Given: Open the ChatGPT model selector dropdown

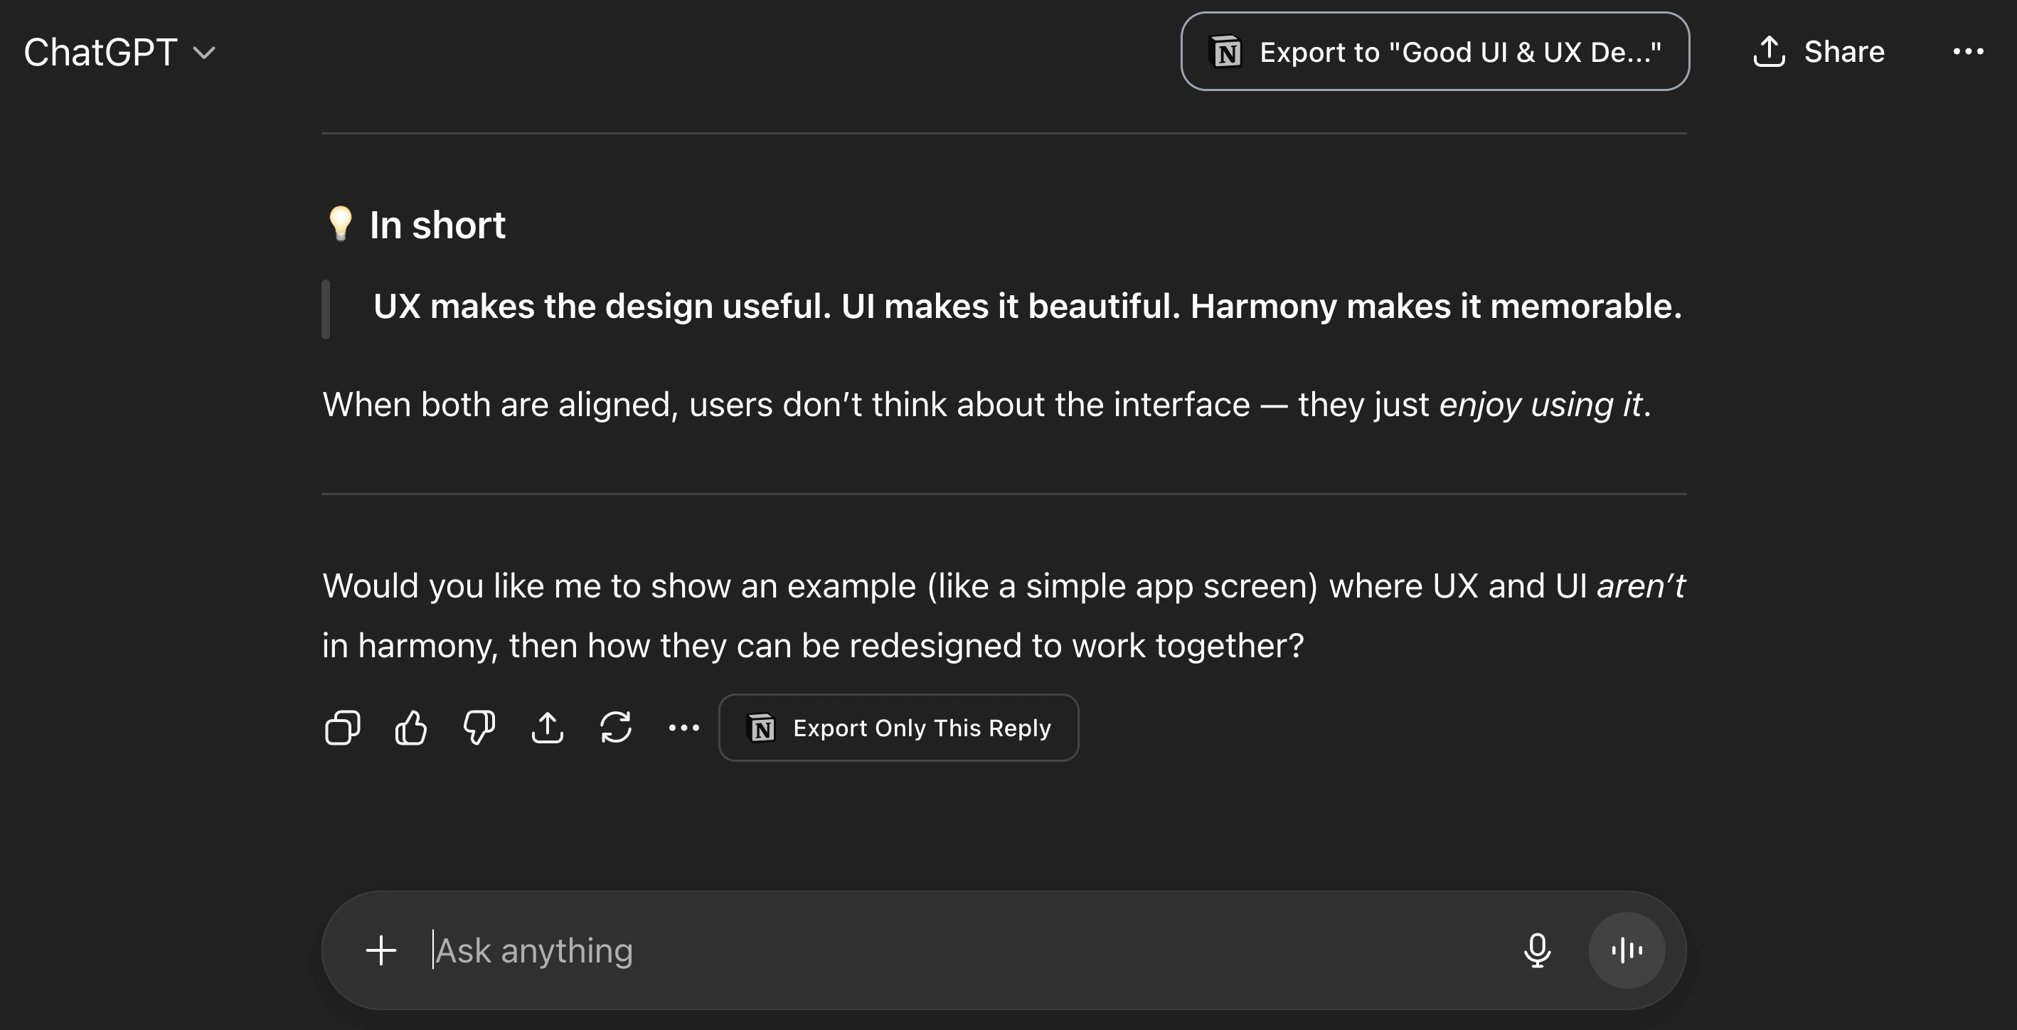Looking at the screenshot, I should (x=205, y=53).
